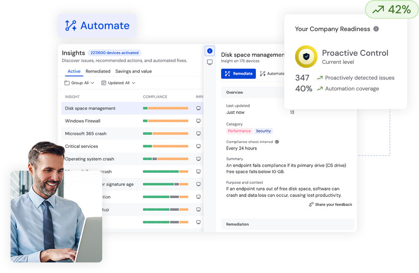
Task: Switch to the Remediated tab
Action: click(98, 71)
